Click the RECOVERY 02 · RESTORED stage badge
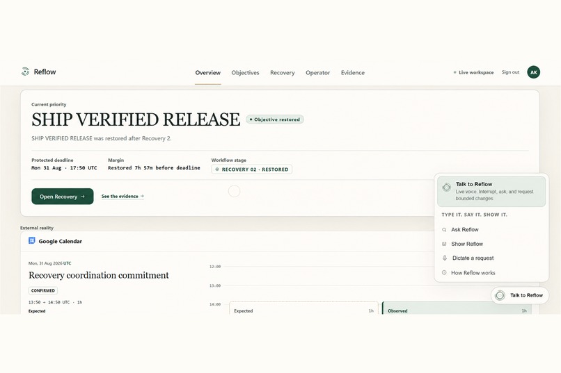Image resolution: width=561 pixels, height=373 pixels. point(251,169)
